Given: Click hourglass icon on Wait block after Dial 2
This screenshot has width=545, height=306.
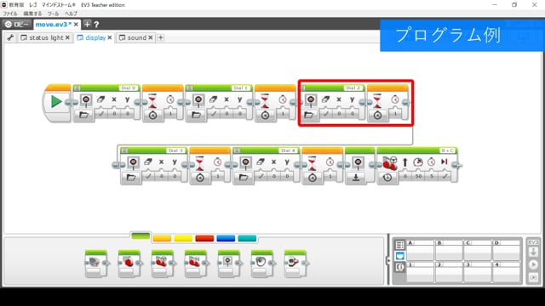Looking at the screenshot, I should (x=377, y=100).
